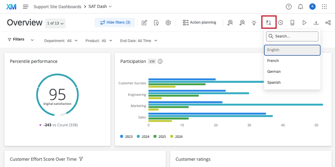Click the Action planning button

199,22
